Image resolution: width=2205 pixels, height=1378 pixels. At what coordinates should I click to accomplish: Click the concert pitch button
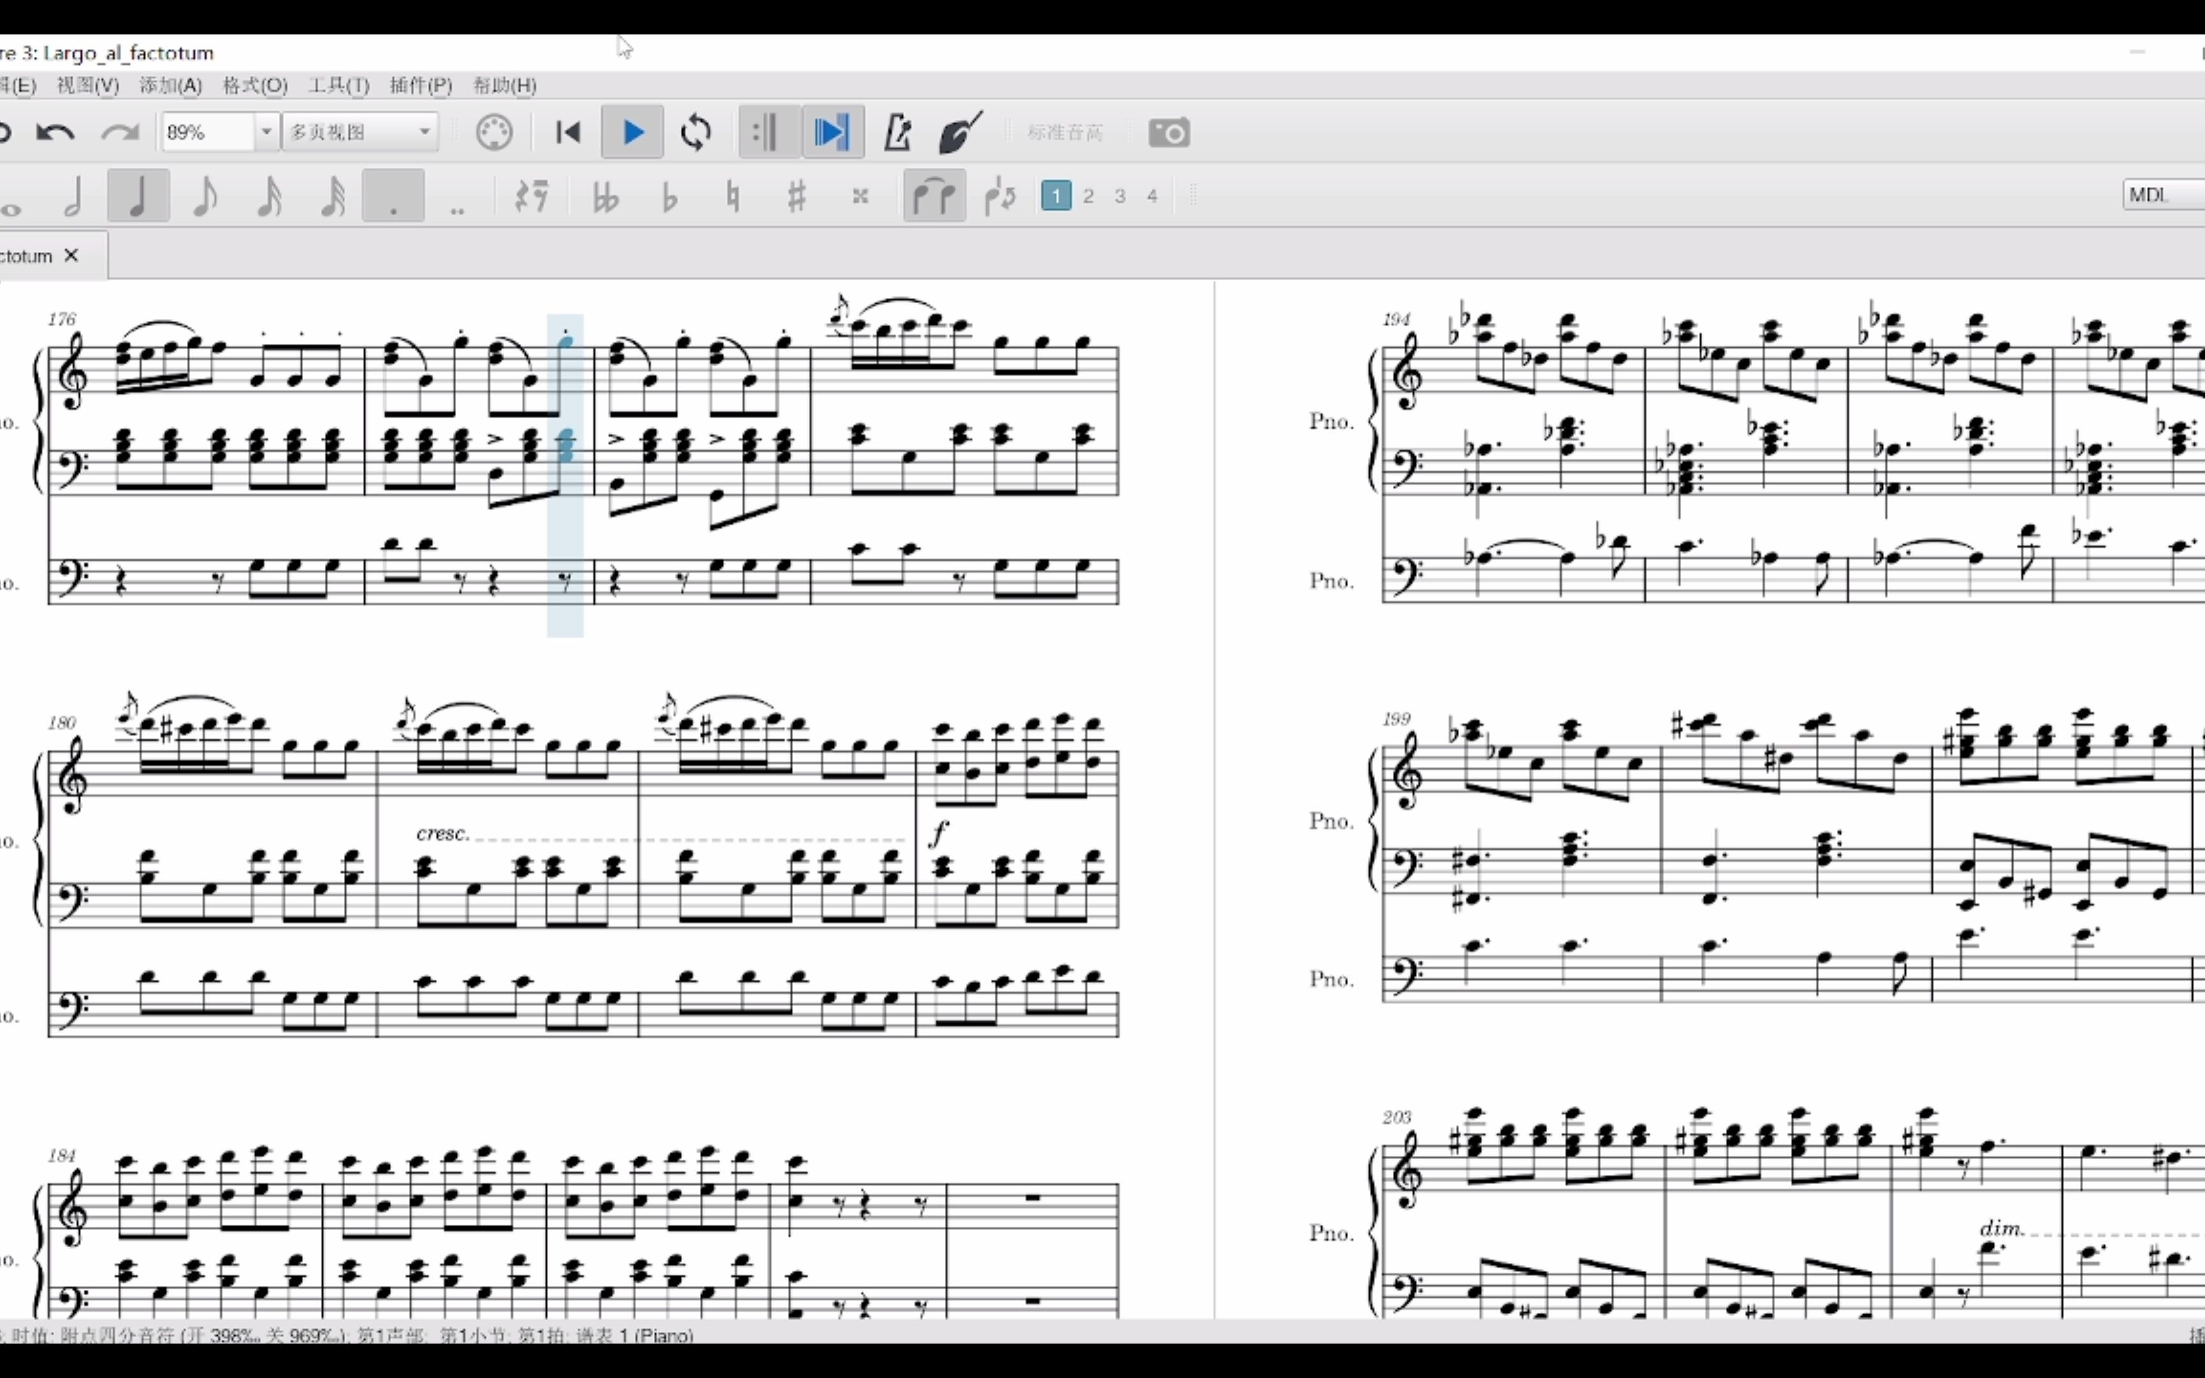(1065, 133)
